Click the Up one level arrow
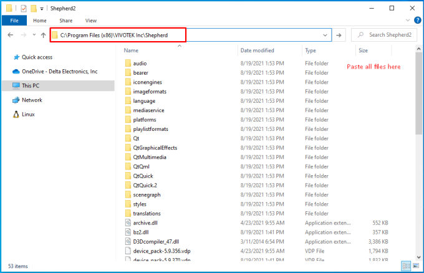The width and height of the screenshot is (424, 273). [x=43, y=36]
